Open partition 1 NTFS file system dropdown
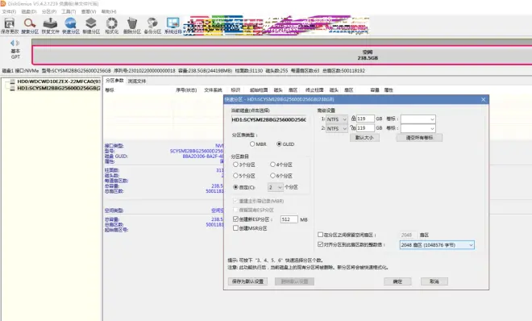Screen dimensions: 532x321 point(337,119)
